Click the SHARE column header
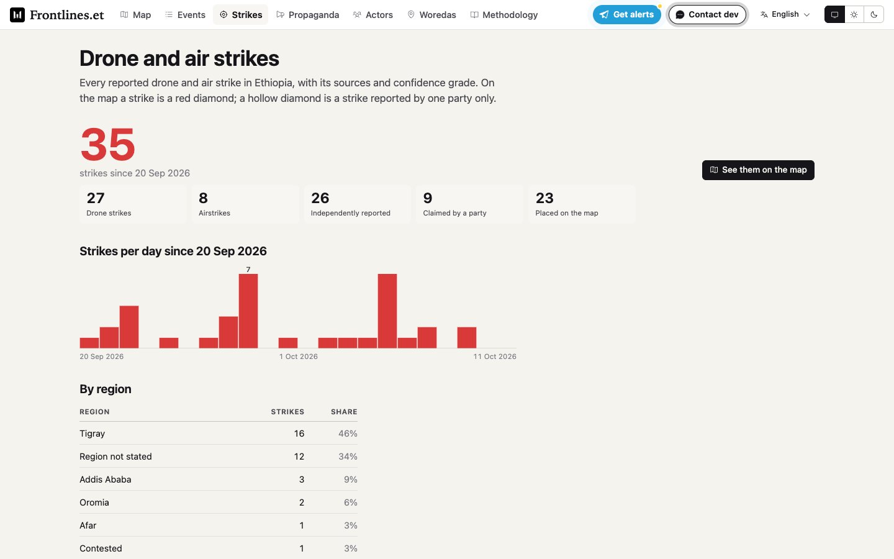The image size is (894, 559). [x=344, y=412]
